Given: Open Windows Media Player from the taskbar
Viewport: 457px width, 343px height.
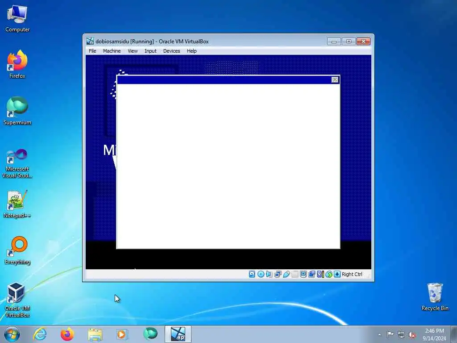Looking at the screenshot, I should click(122, 334).
